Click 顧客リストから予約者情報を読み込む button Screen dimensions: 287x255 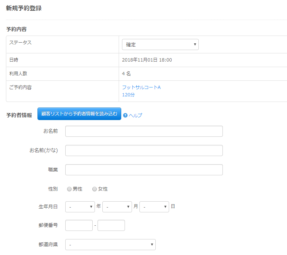pos(79,114)
